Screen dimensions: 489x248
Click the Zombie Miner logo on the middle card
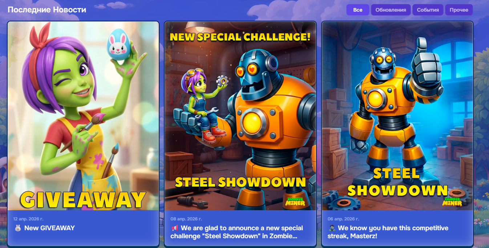click(x=295, y=201)
